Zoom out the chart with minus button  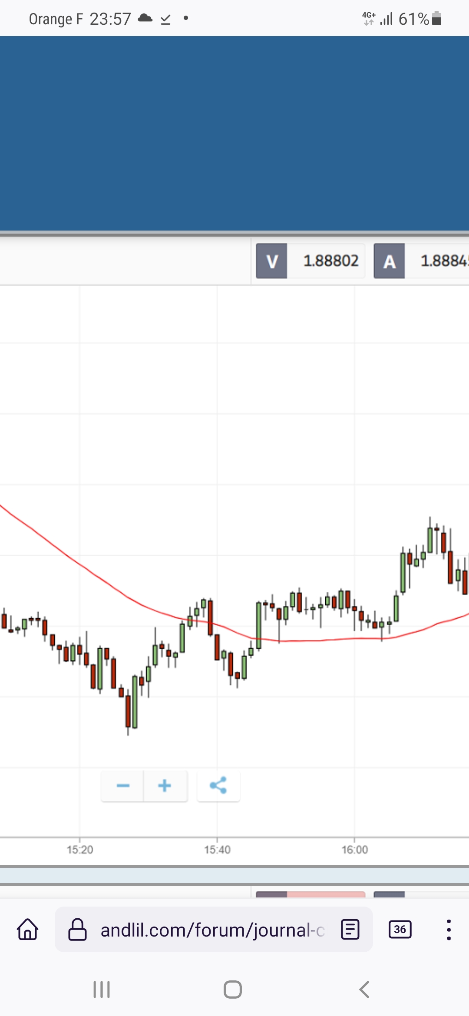point(123,785)
